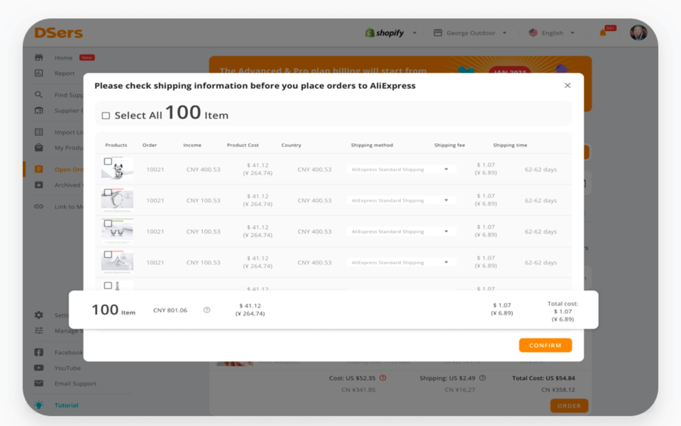The height and width of the screenshot is (426, 681).
Task: Click the flag icon beside English
Action: (x=533, y=33)
